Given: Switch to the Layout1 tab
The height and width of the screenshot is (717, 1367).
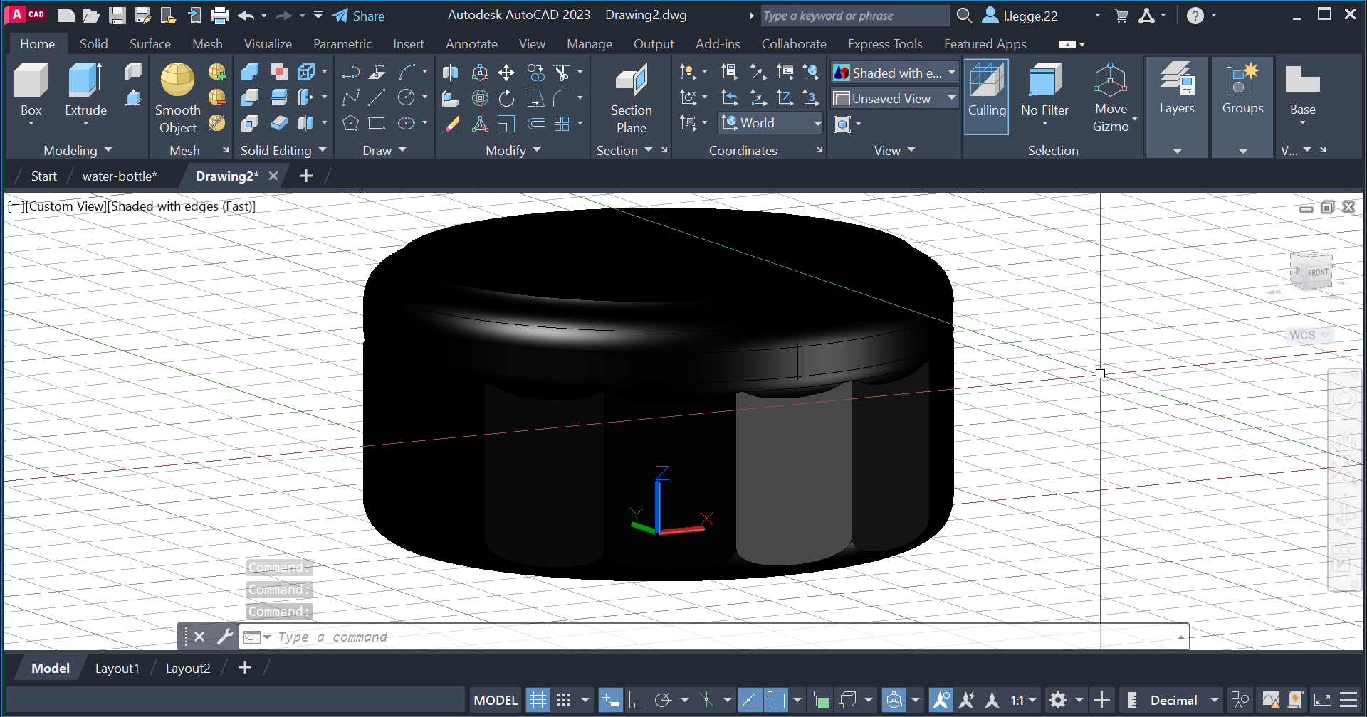Looking at the screenshot, I should point(117,668).
